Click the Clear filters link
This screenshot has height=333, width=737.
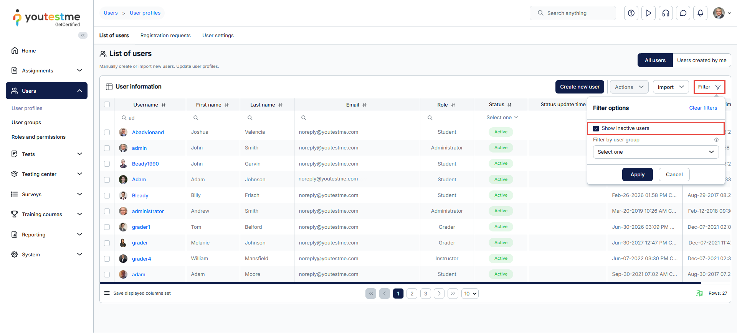pos(703,108)
